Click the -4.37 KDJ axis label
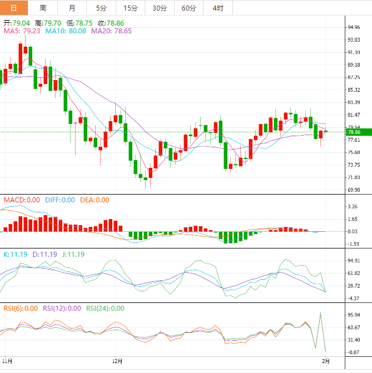Image resolution: width=372 pixels, height=373 pixels. [353, 299]
